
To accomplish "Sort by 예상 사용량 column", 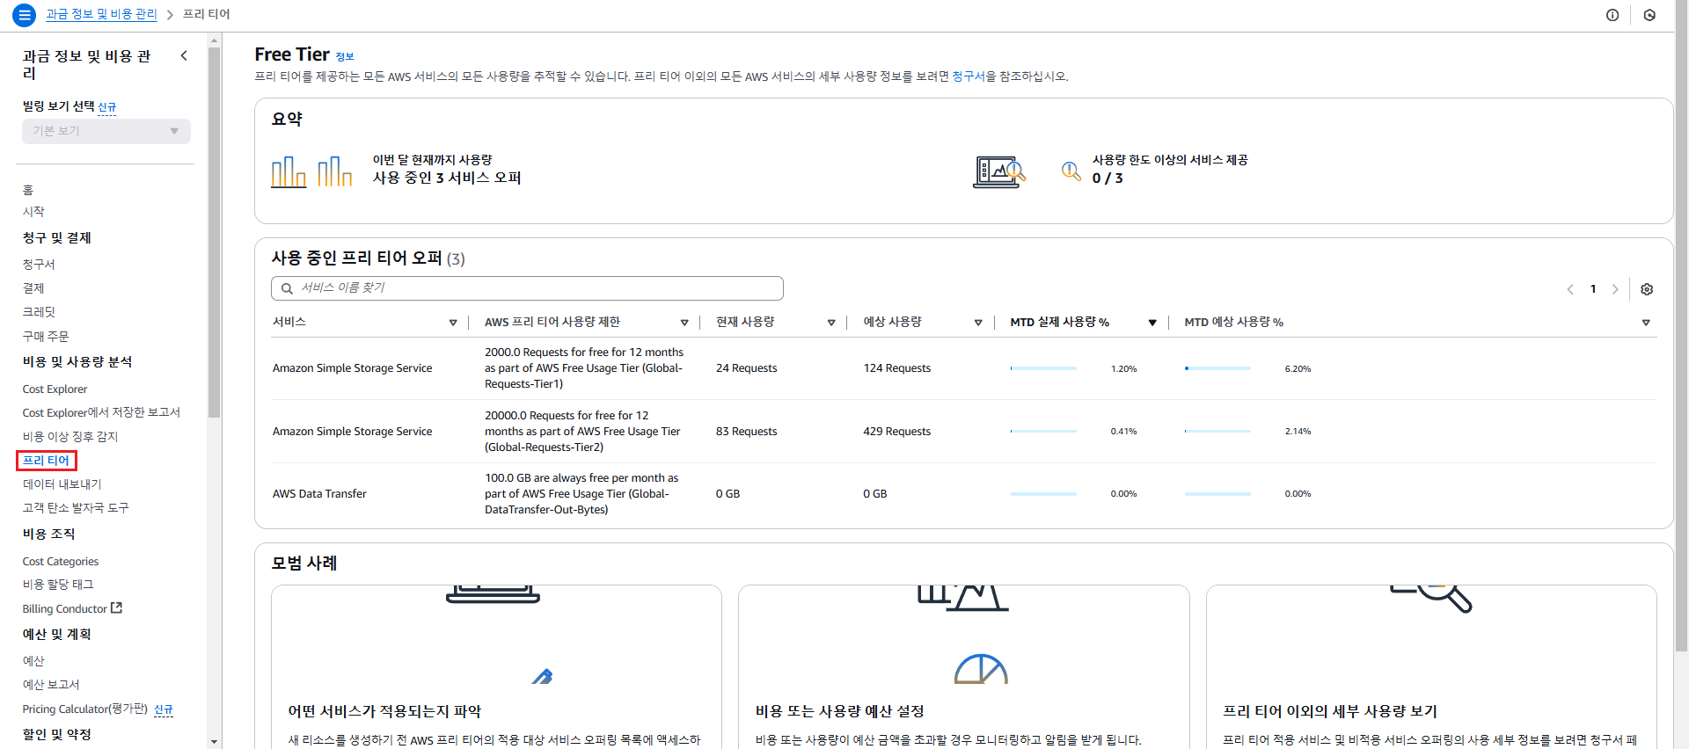I will [978, 323].
